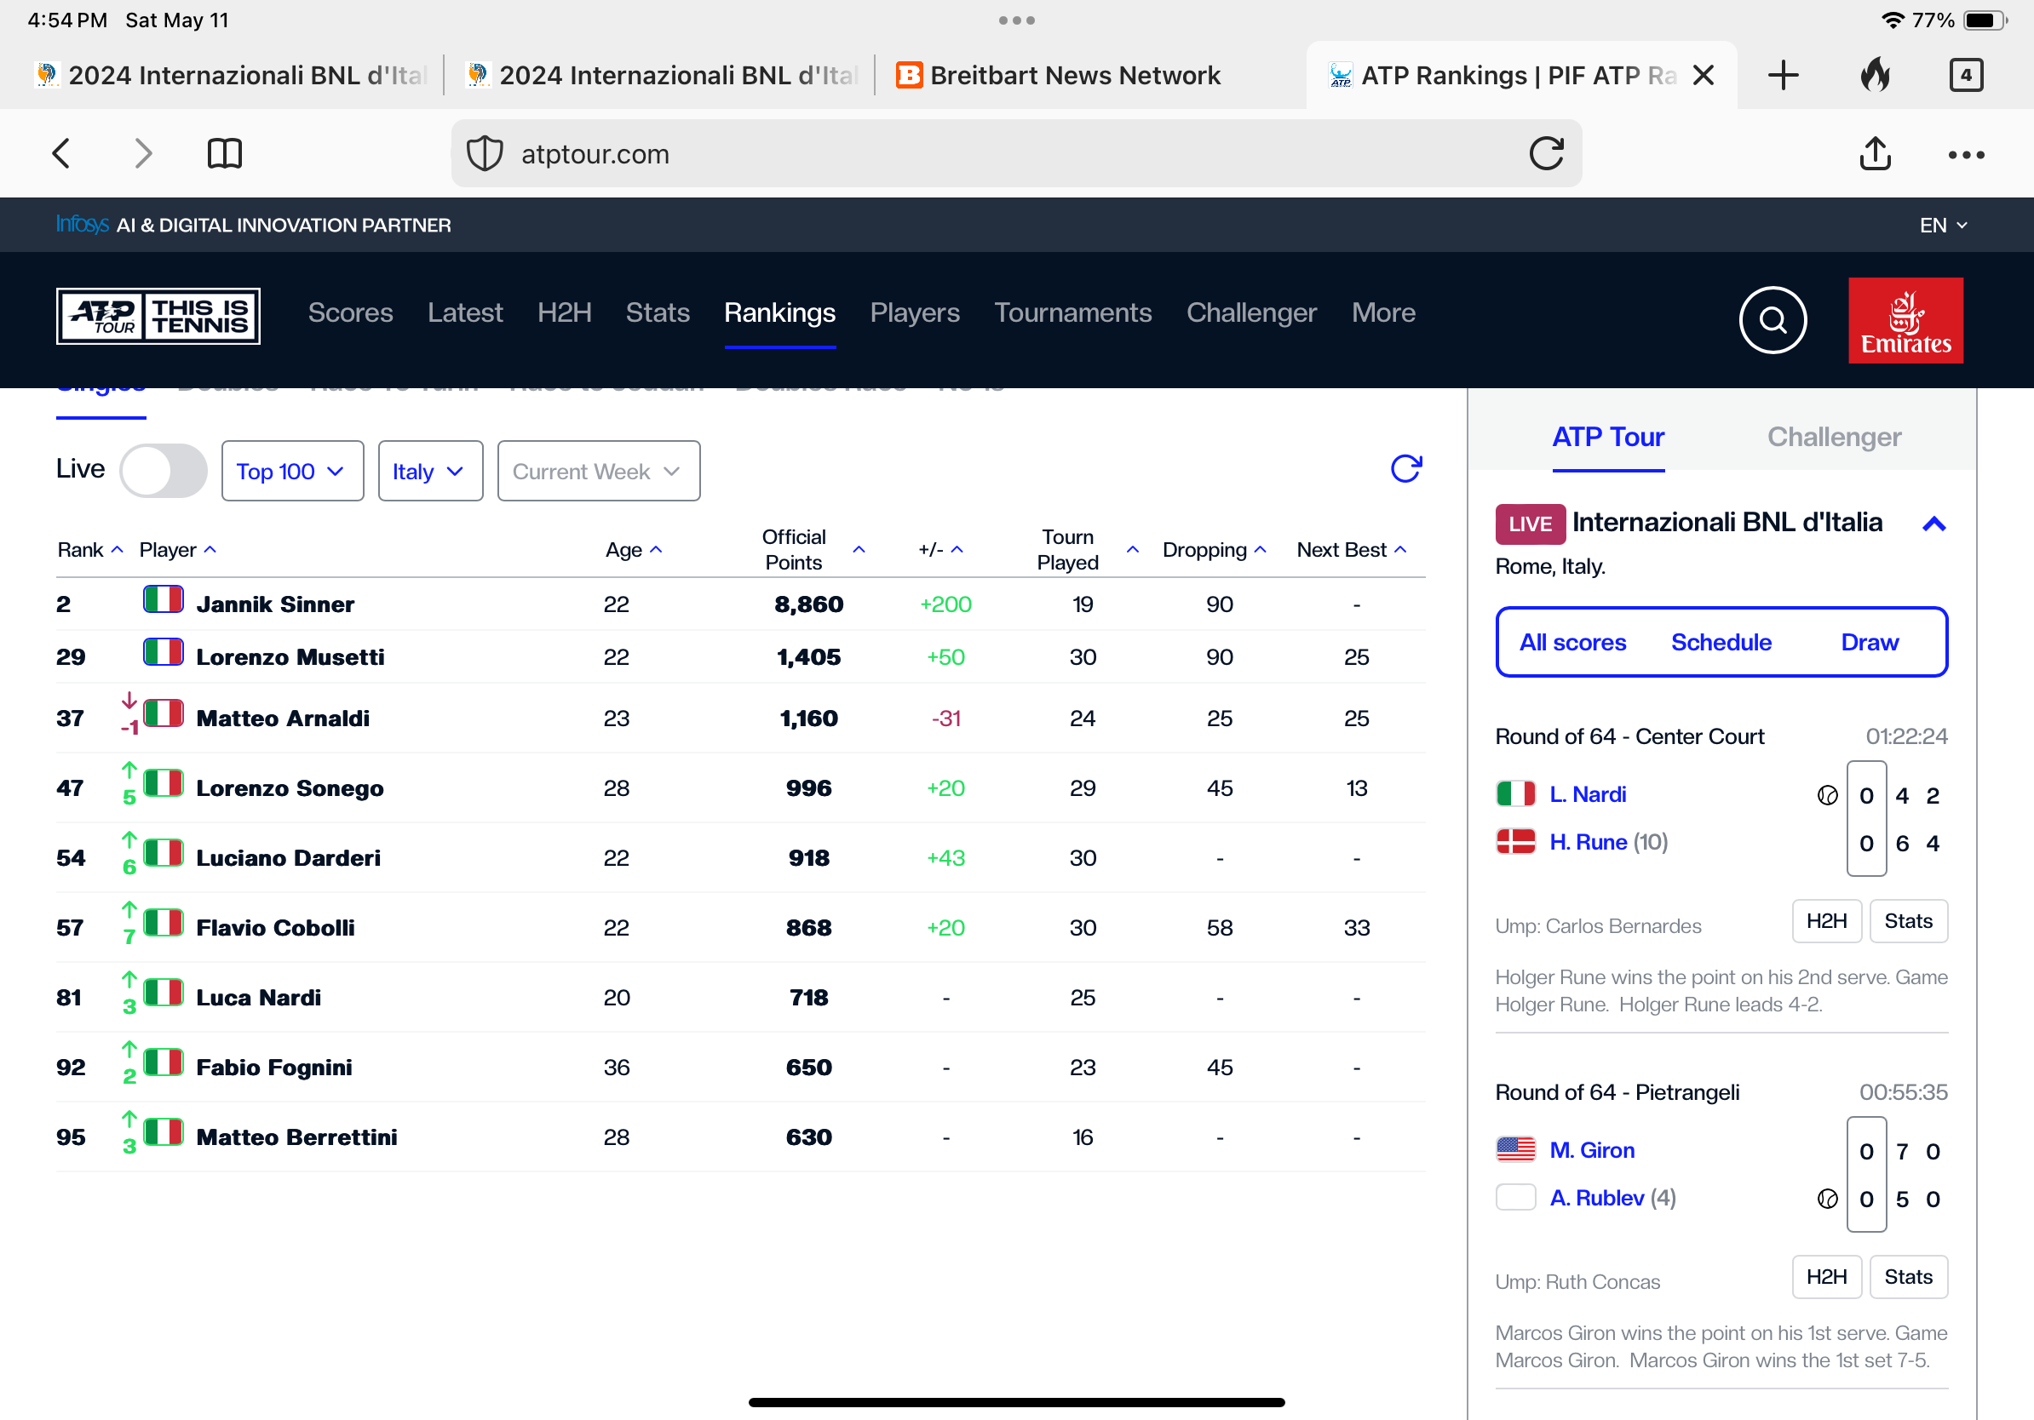Collapse the Internazionali BNL d'Italia section
Viewport: 2034px width, 1420px height.
[1933, 524]
